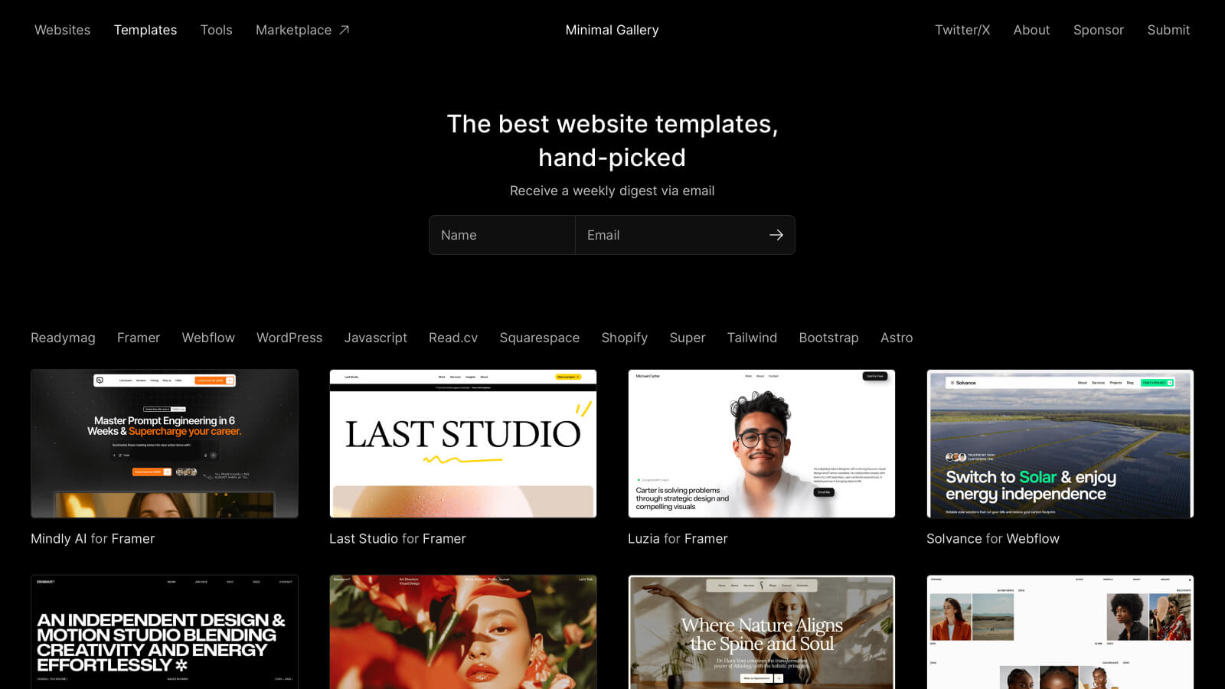Visit the Twitter/X link
The height and width of the screenshot is (689, 1225).
point(962,30)
